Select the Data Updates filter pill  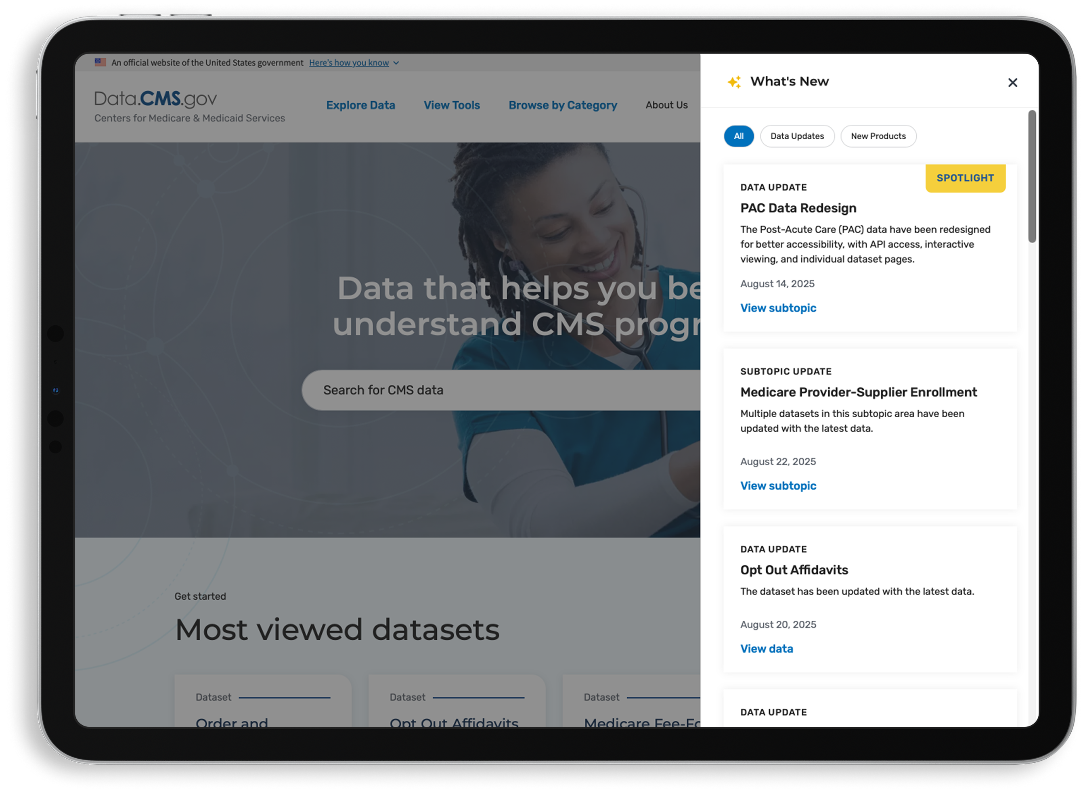[x=797, y=136]
